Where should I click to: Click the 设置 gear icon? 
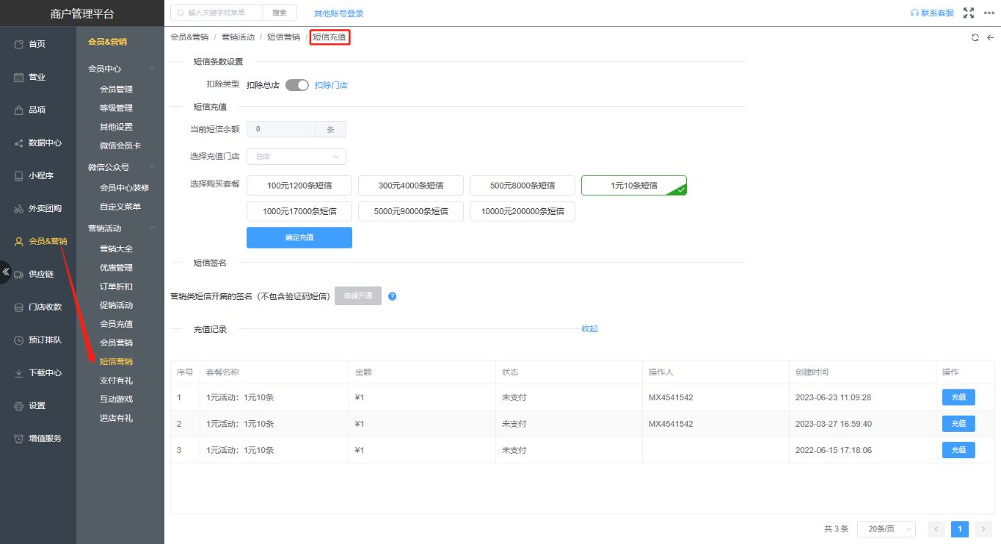19,405
